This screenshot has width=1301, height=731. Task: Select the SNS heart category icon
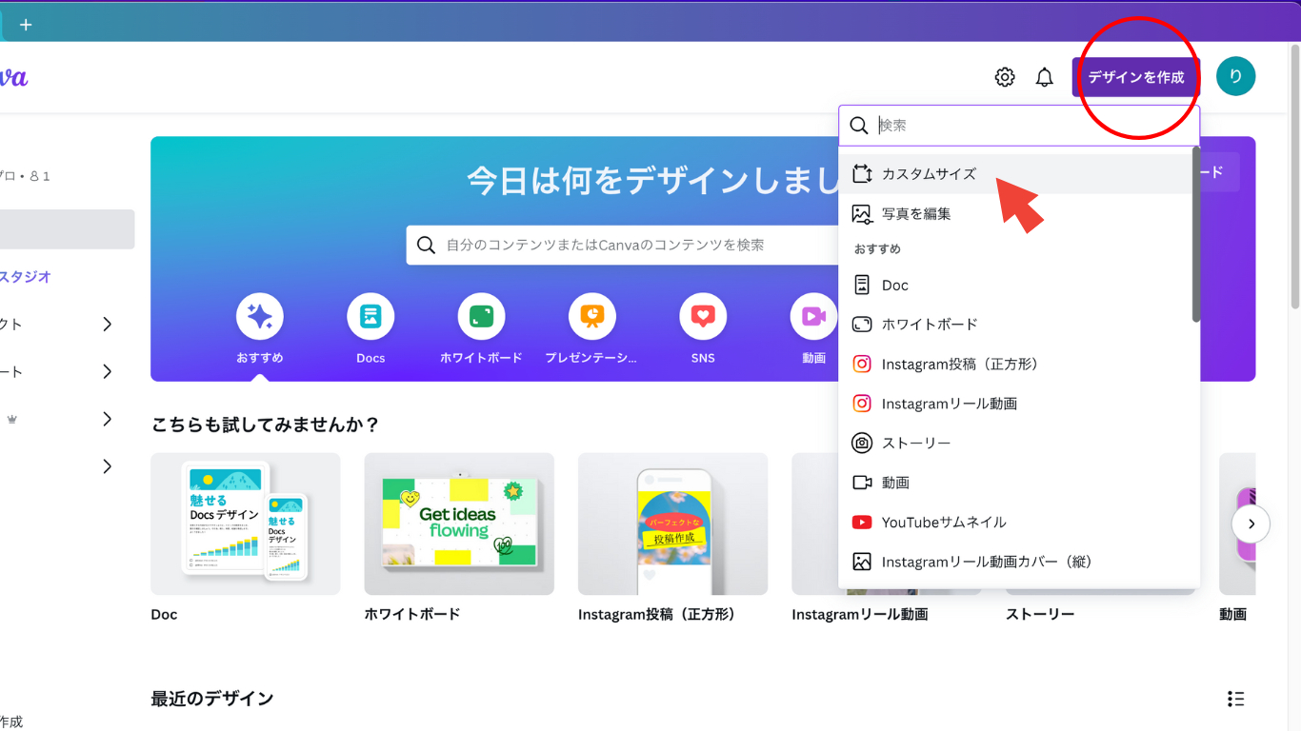tap(703, 317)
